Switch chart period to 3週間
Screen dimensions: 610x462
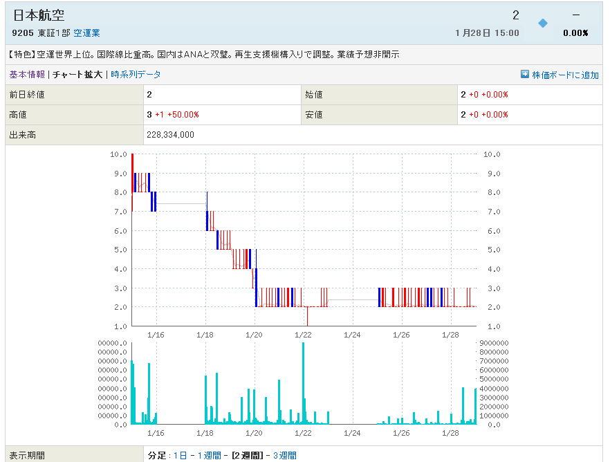coord(284,455)
